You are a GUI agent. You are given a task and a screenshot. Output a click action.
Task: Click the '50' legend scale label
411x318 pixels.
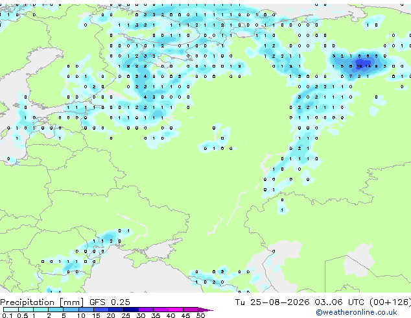tap(200, 315)
